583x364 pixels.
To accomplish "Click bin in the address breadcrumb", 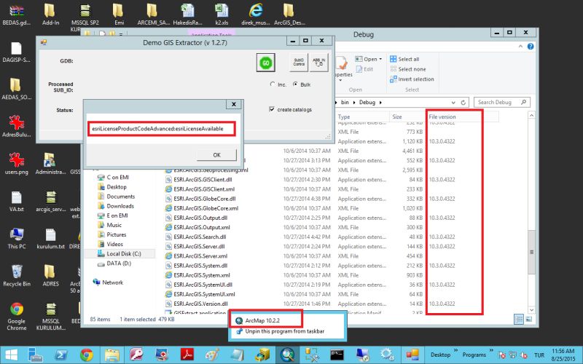I will (345, 102).
